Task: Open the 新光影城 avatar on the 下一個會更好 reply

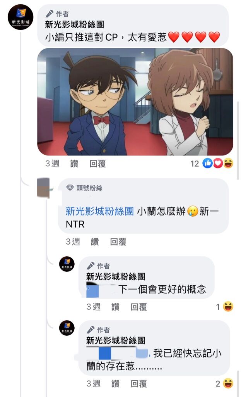Action: (67, 264)
